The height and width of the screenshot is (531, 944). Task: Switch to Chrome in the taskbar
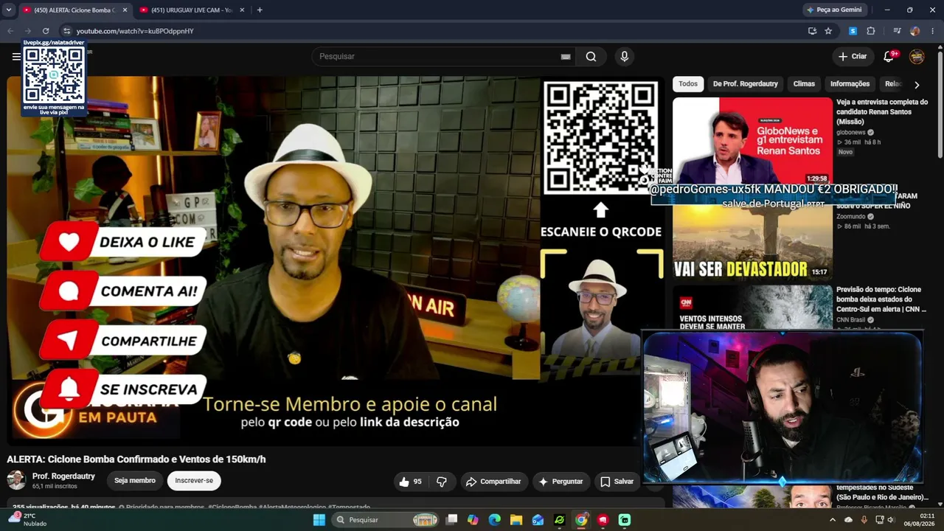(581, 520)
